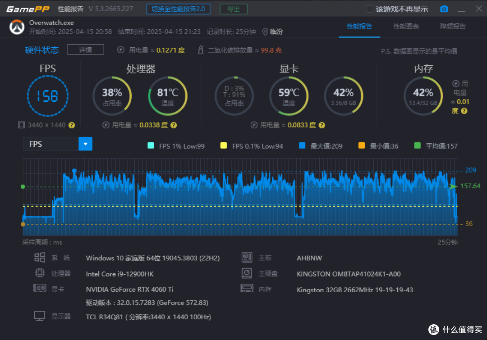Viewport: 487px width, 340px height.
Task: Click NVIDIA GeForce RTX 4060 Ti text
Action: (x=129, y=290)
